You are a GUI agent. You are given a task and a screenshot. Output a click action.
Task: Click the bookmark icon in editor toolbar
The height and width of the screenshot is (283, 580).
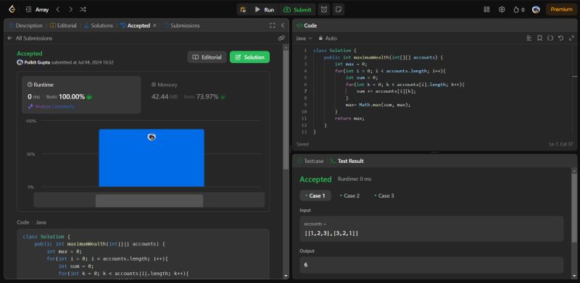pos(539,38)
